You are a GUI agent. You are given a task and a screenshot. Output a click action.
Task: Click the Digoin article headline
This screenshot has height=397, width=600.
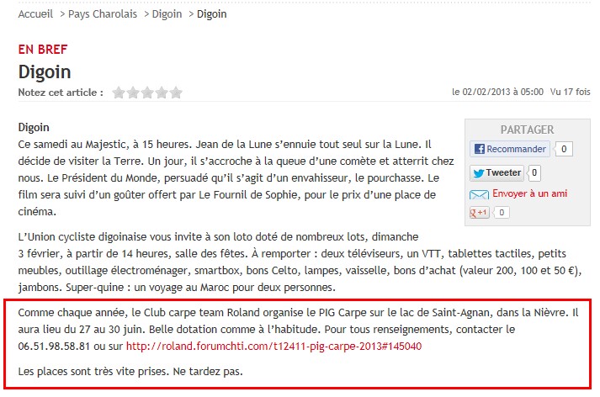pos(45,71)
